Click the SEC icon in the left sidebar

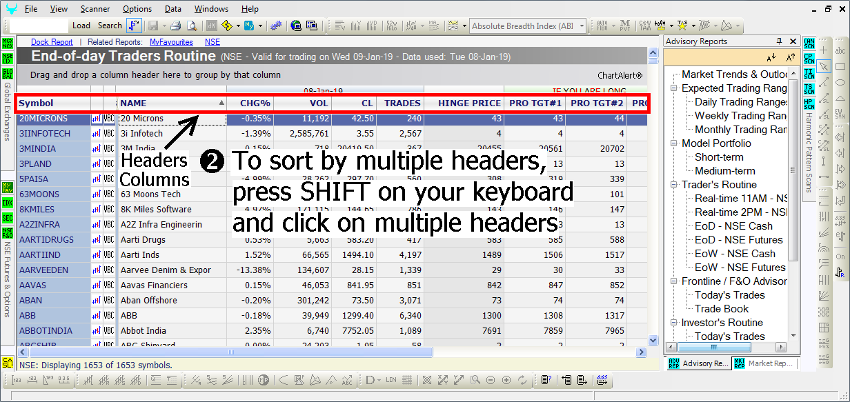[8, 218]
